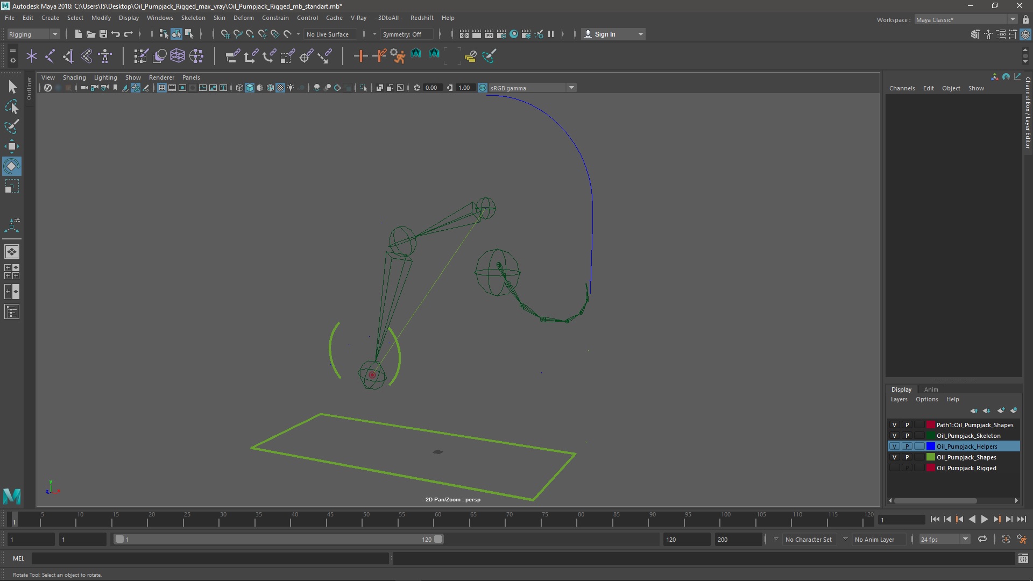Activate the Lasso select tool
This screenshot has width=1033, height=581.
point(11,107)
